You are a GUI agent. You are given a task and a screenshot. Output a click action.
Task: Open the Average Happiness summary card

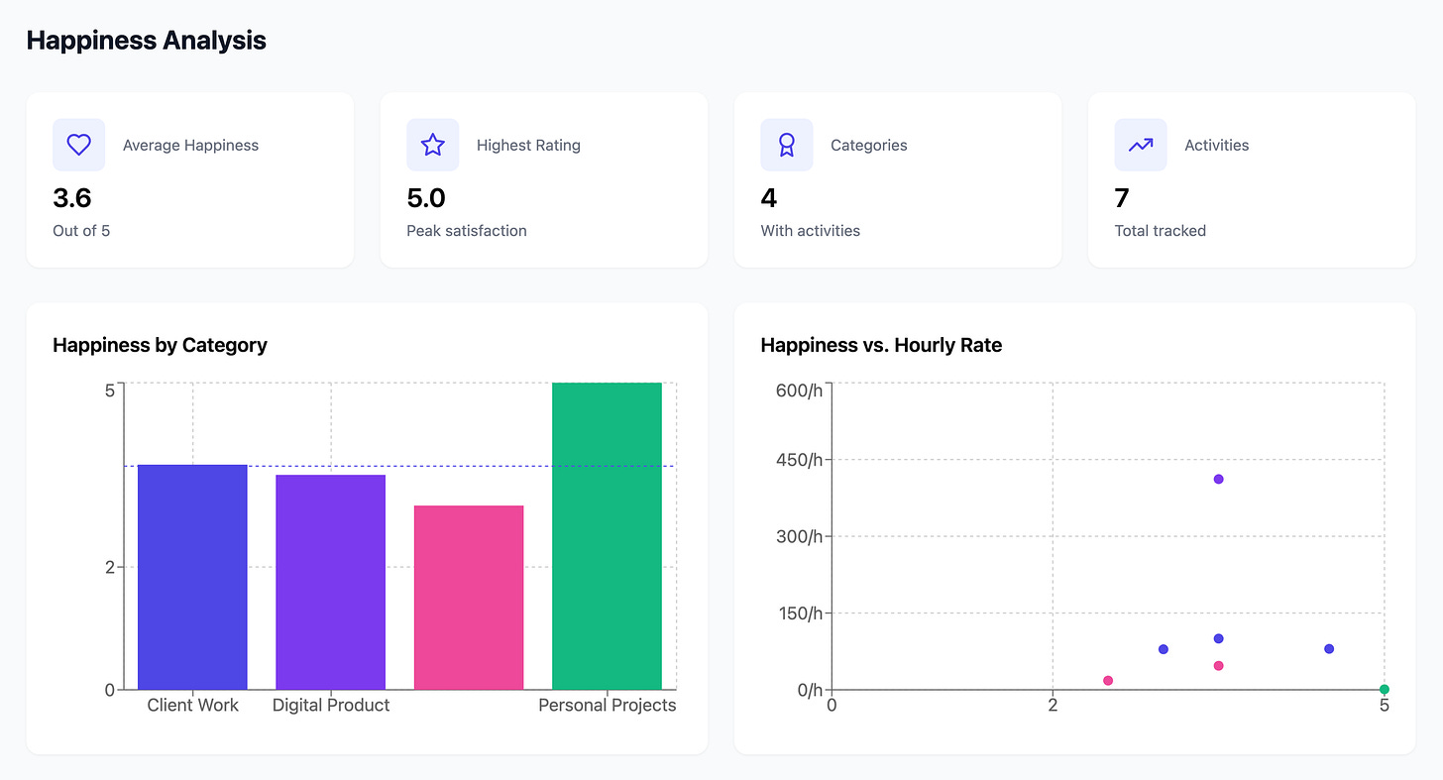[190, 179]
